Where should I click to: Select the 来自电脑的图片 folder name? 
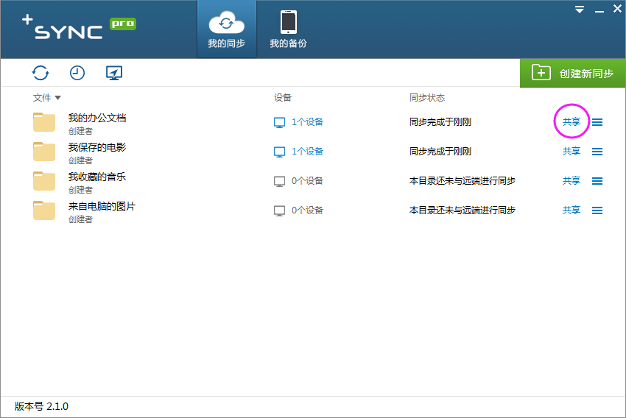click(x=102, y=206)
